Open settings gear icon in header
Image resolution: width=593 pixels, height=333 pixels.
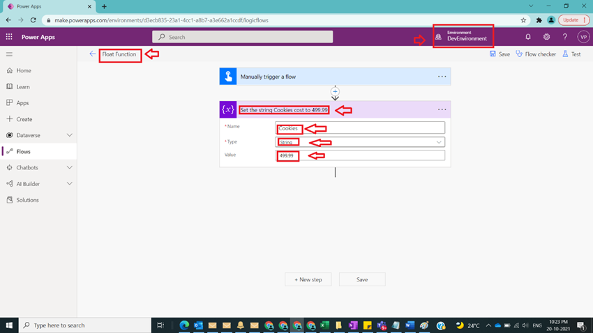pyautogui.click(x=546, y=37)
